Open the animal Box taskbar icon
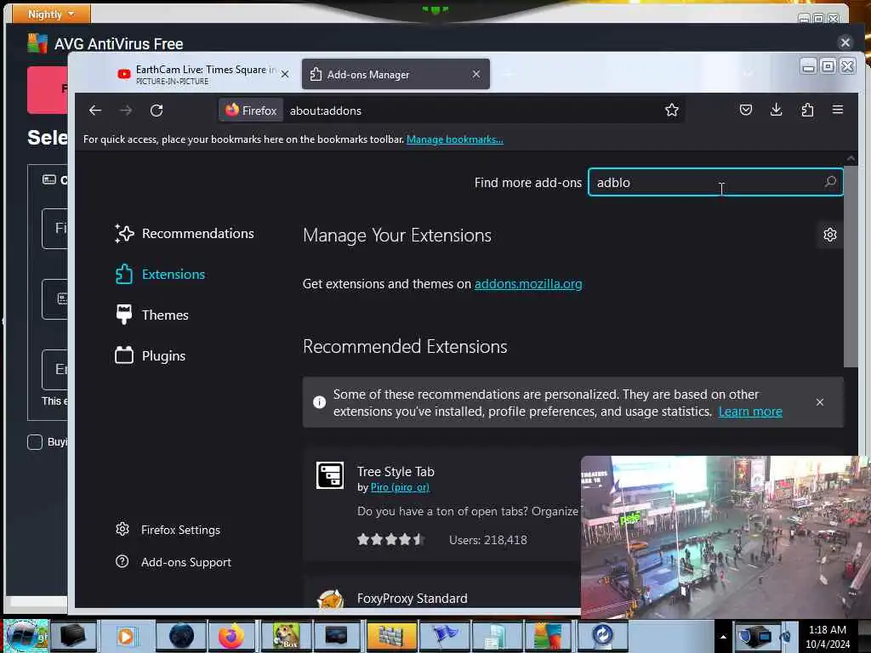This screenshot has width=871, height=653. coord(286,636)
